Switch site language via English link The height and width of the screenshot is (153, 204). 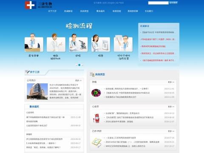(x=111, y=3)
